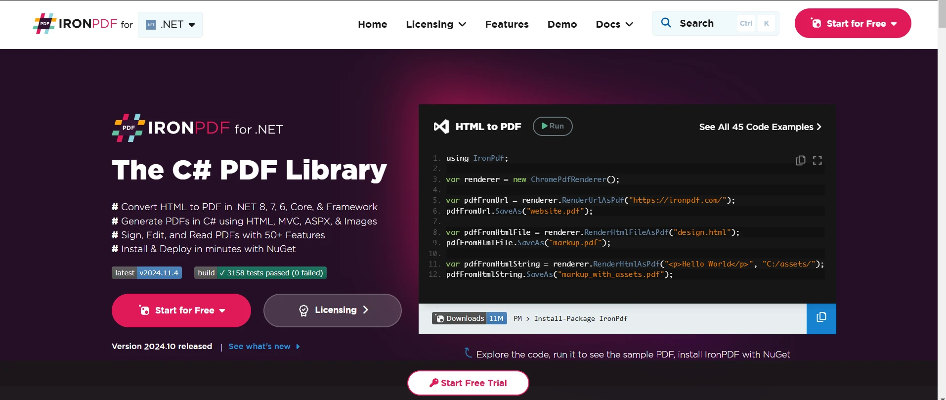Click the Start Free Trial button

point(468,383)
